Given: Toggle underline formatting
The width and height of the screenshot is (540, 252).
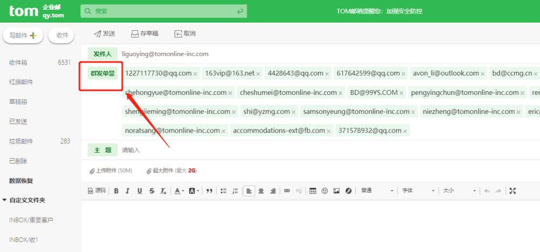Looking at the screenshot, I should [x=139, y=190].
